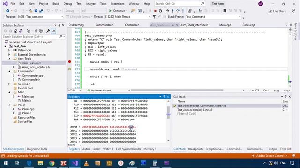Open the Debug menu

(67, 4)
